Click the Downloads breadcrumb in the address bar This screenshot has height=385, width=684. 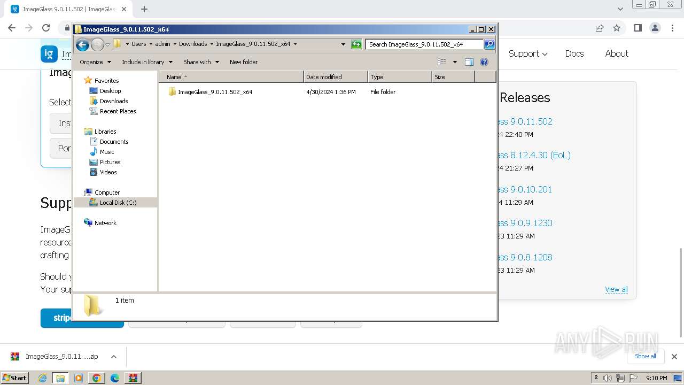coord(193,44)
